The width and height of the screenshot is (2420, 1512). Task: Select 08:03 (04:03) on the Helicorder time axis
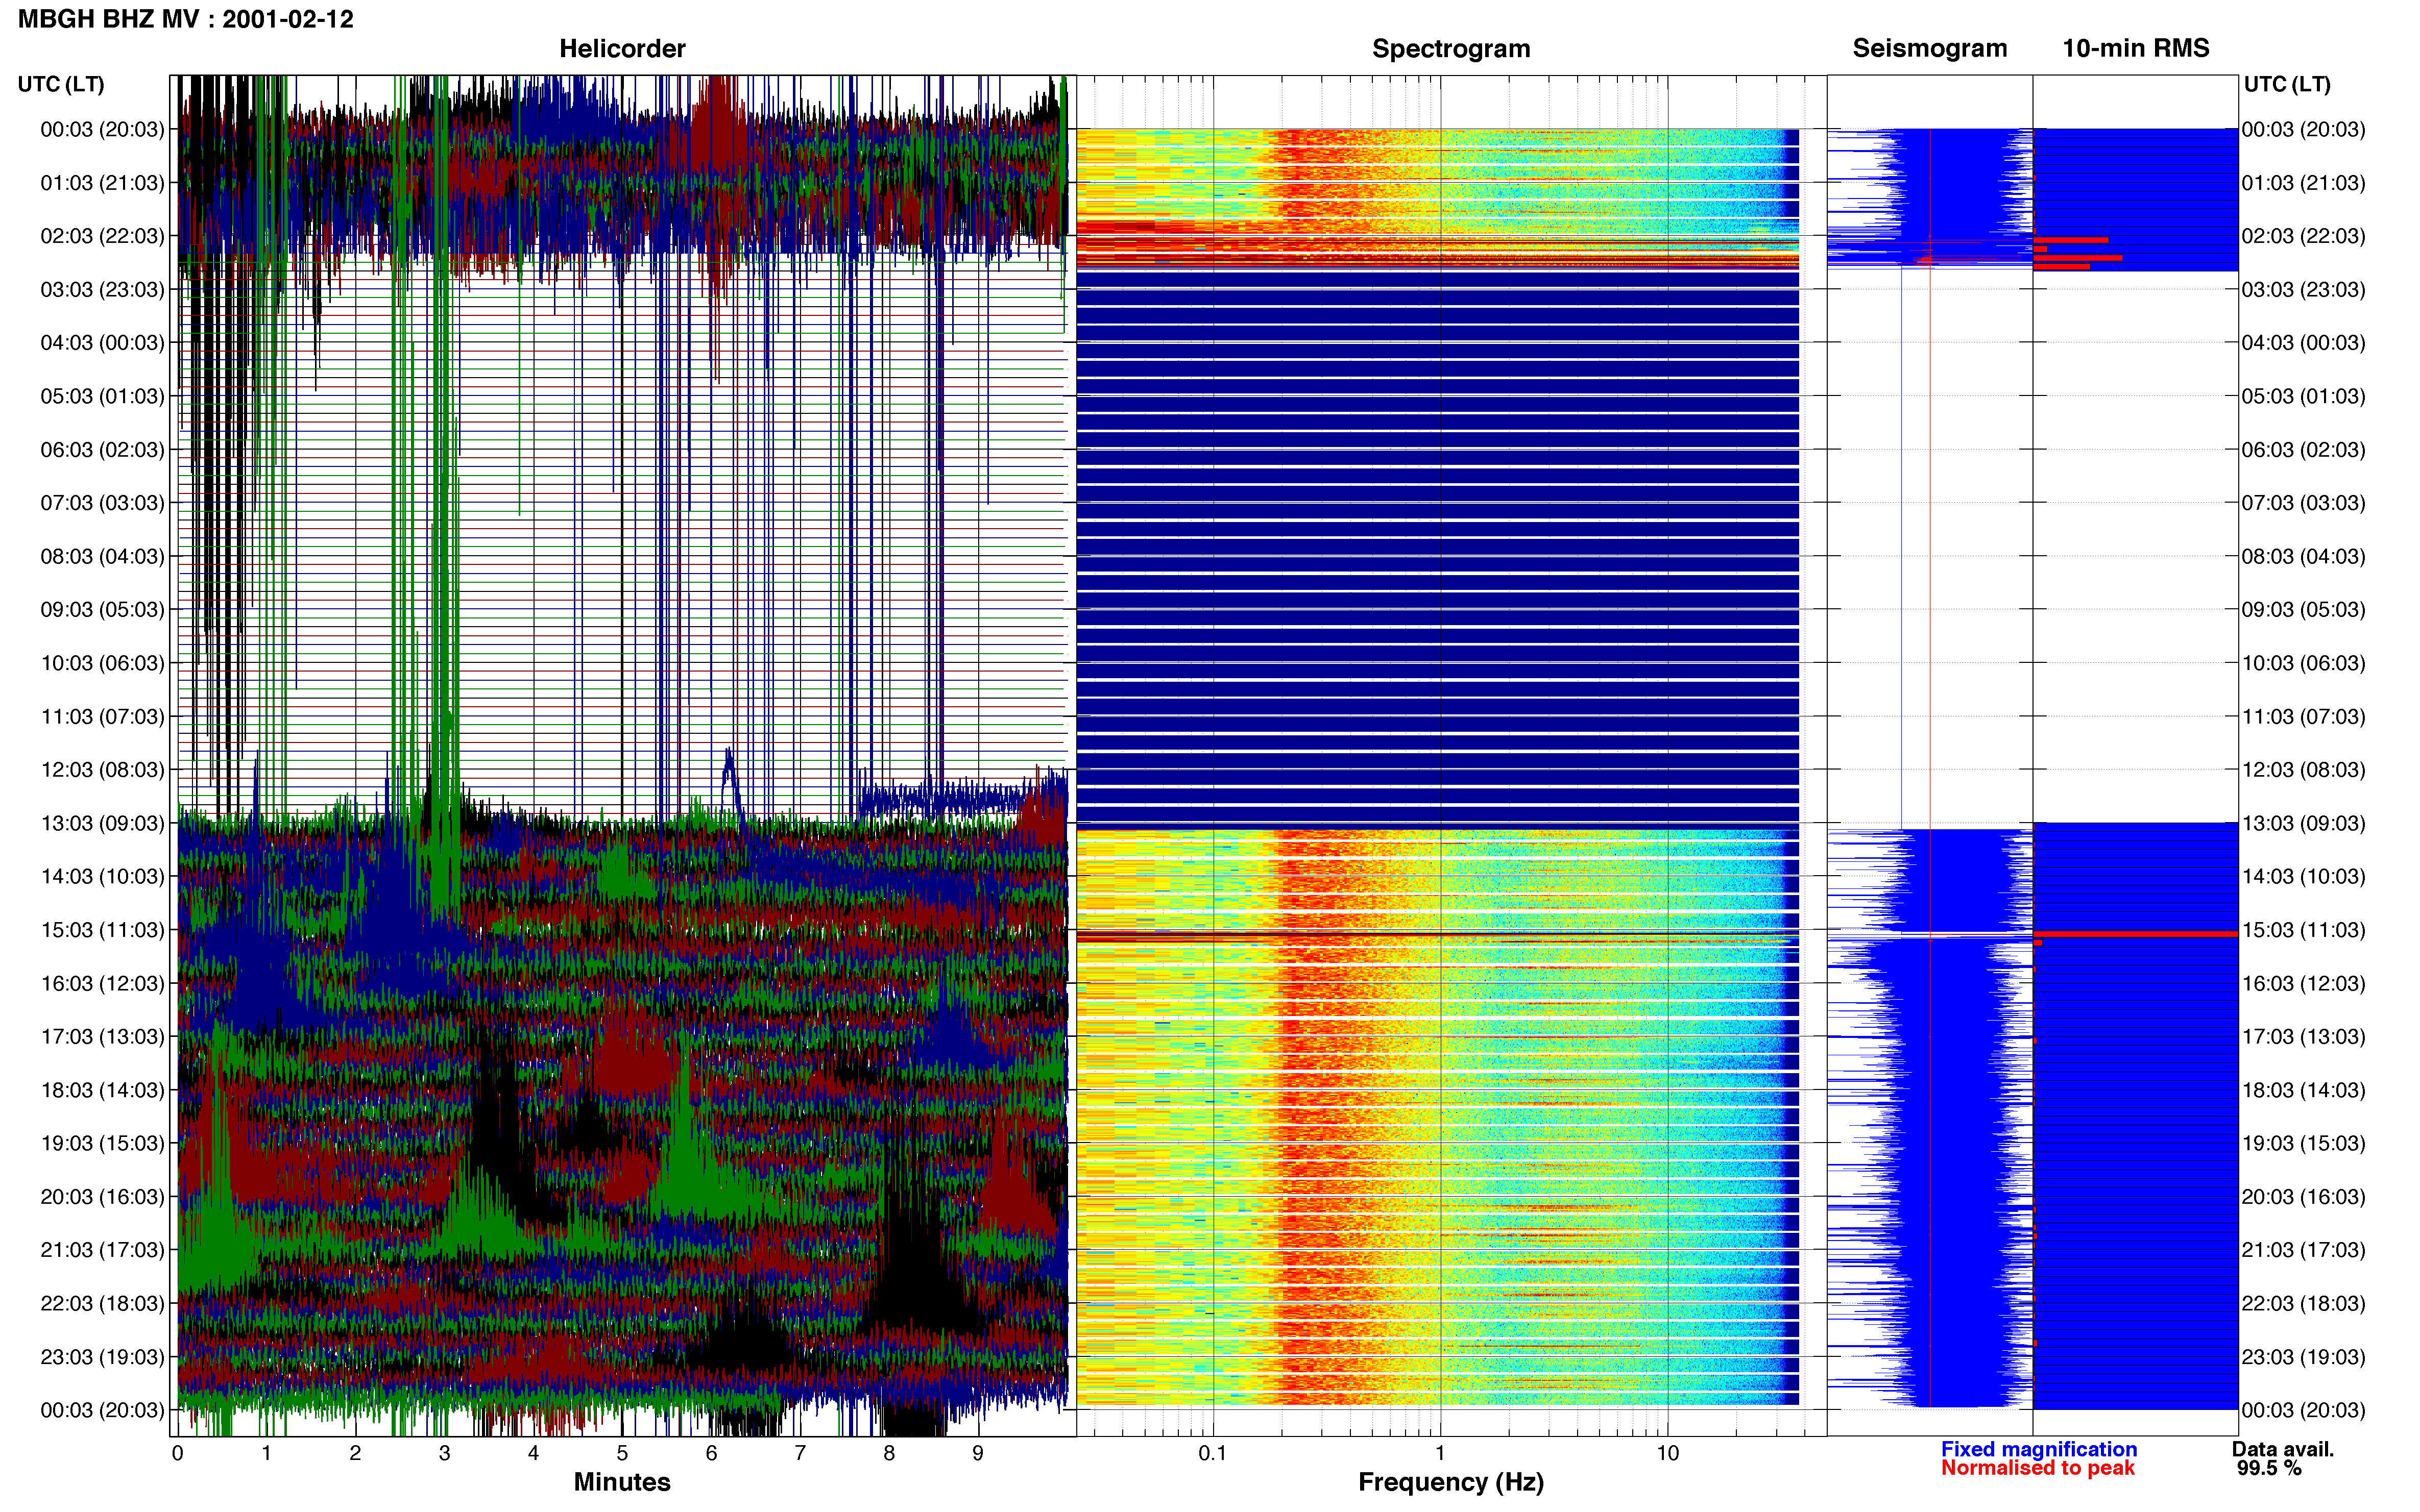102,556
